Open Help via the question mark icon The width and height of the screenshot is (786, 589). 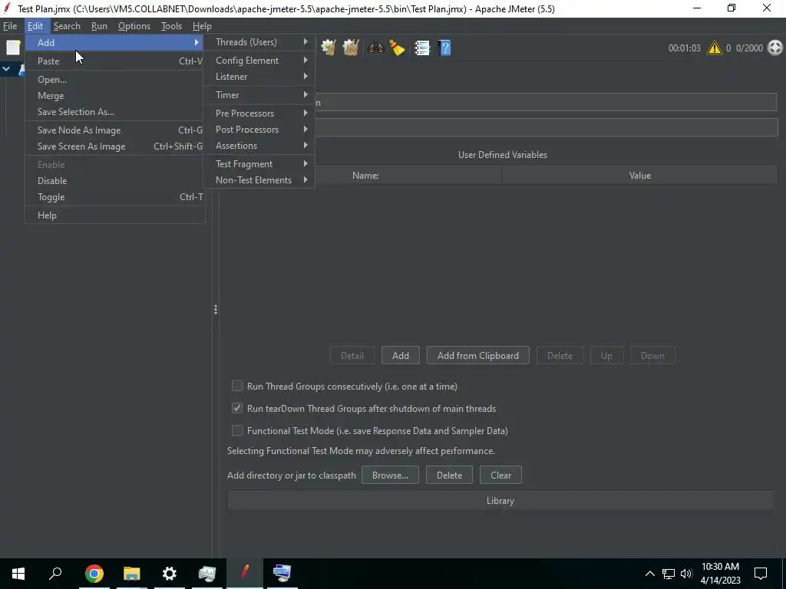pyautogui.click(x=444, y=48)
